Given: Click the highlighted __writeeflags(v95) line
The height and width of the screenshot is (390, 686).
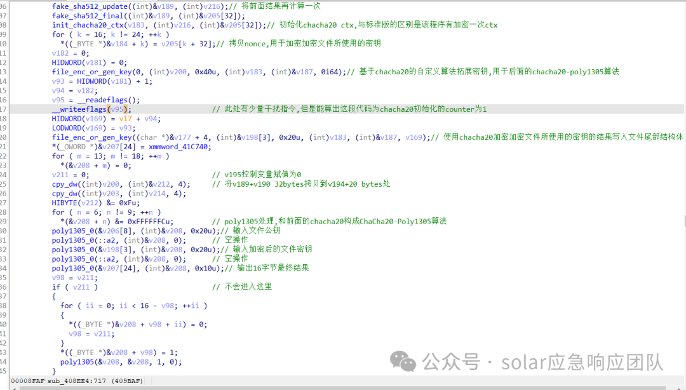Looking at the screenshot, I should pos(91,109).
